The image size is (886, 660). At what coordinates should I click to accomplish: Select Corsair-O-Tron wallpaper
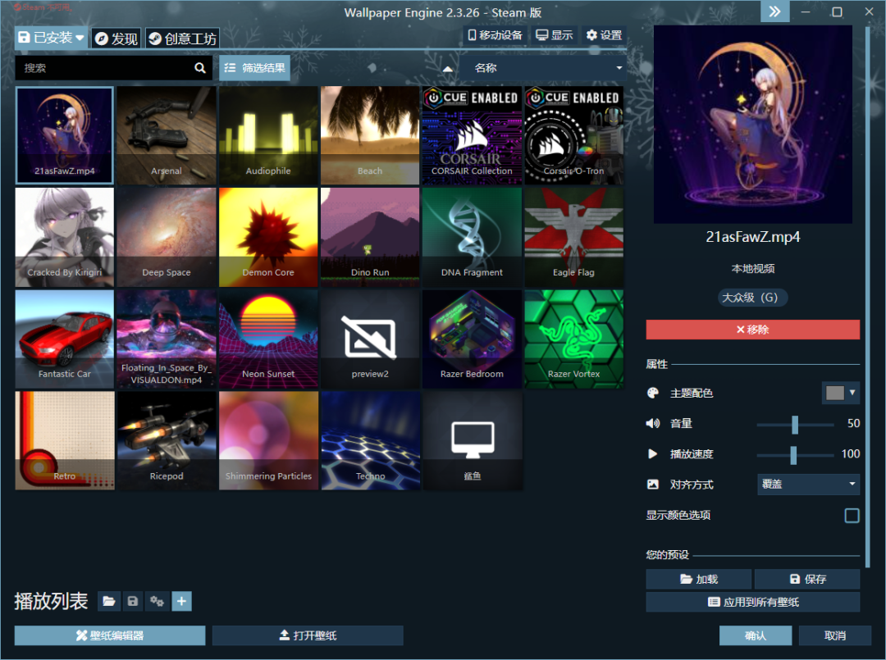(x=574, y=135)
